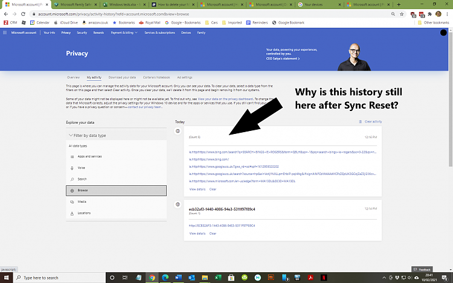
Task: Open the Microsoft apps grid launcher icon
Action: [x=5, y=33]
